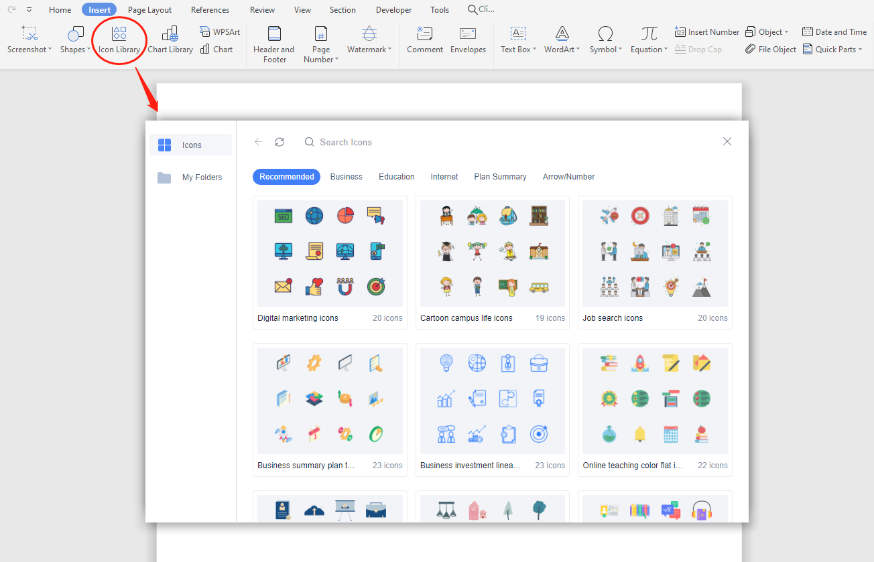Open the Icon Library tool
The image size is (874, 562).
(119, 40)
